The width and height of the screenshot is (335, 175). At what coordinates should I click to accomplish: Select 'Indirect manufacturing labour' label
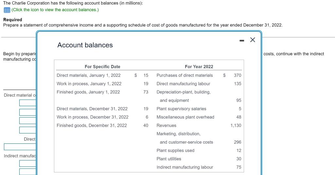[x=185, y=167]
